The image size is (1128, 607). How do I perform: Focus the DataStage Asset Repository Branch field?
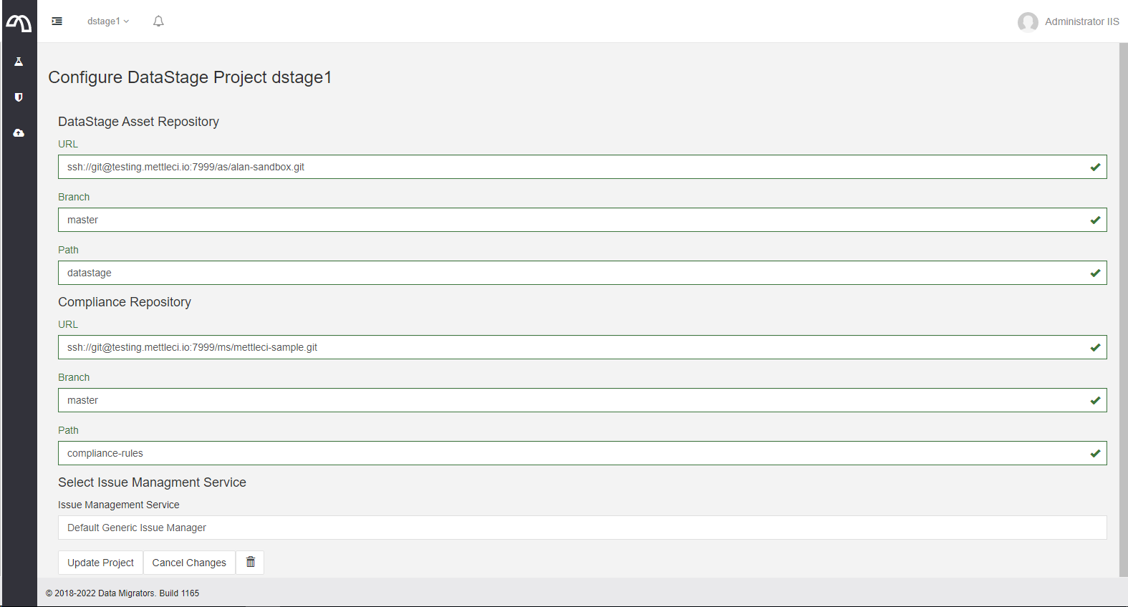573,220
